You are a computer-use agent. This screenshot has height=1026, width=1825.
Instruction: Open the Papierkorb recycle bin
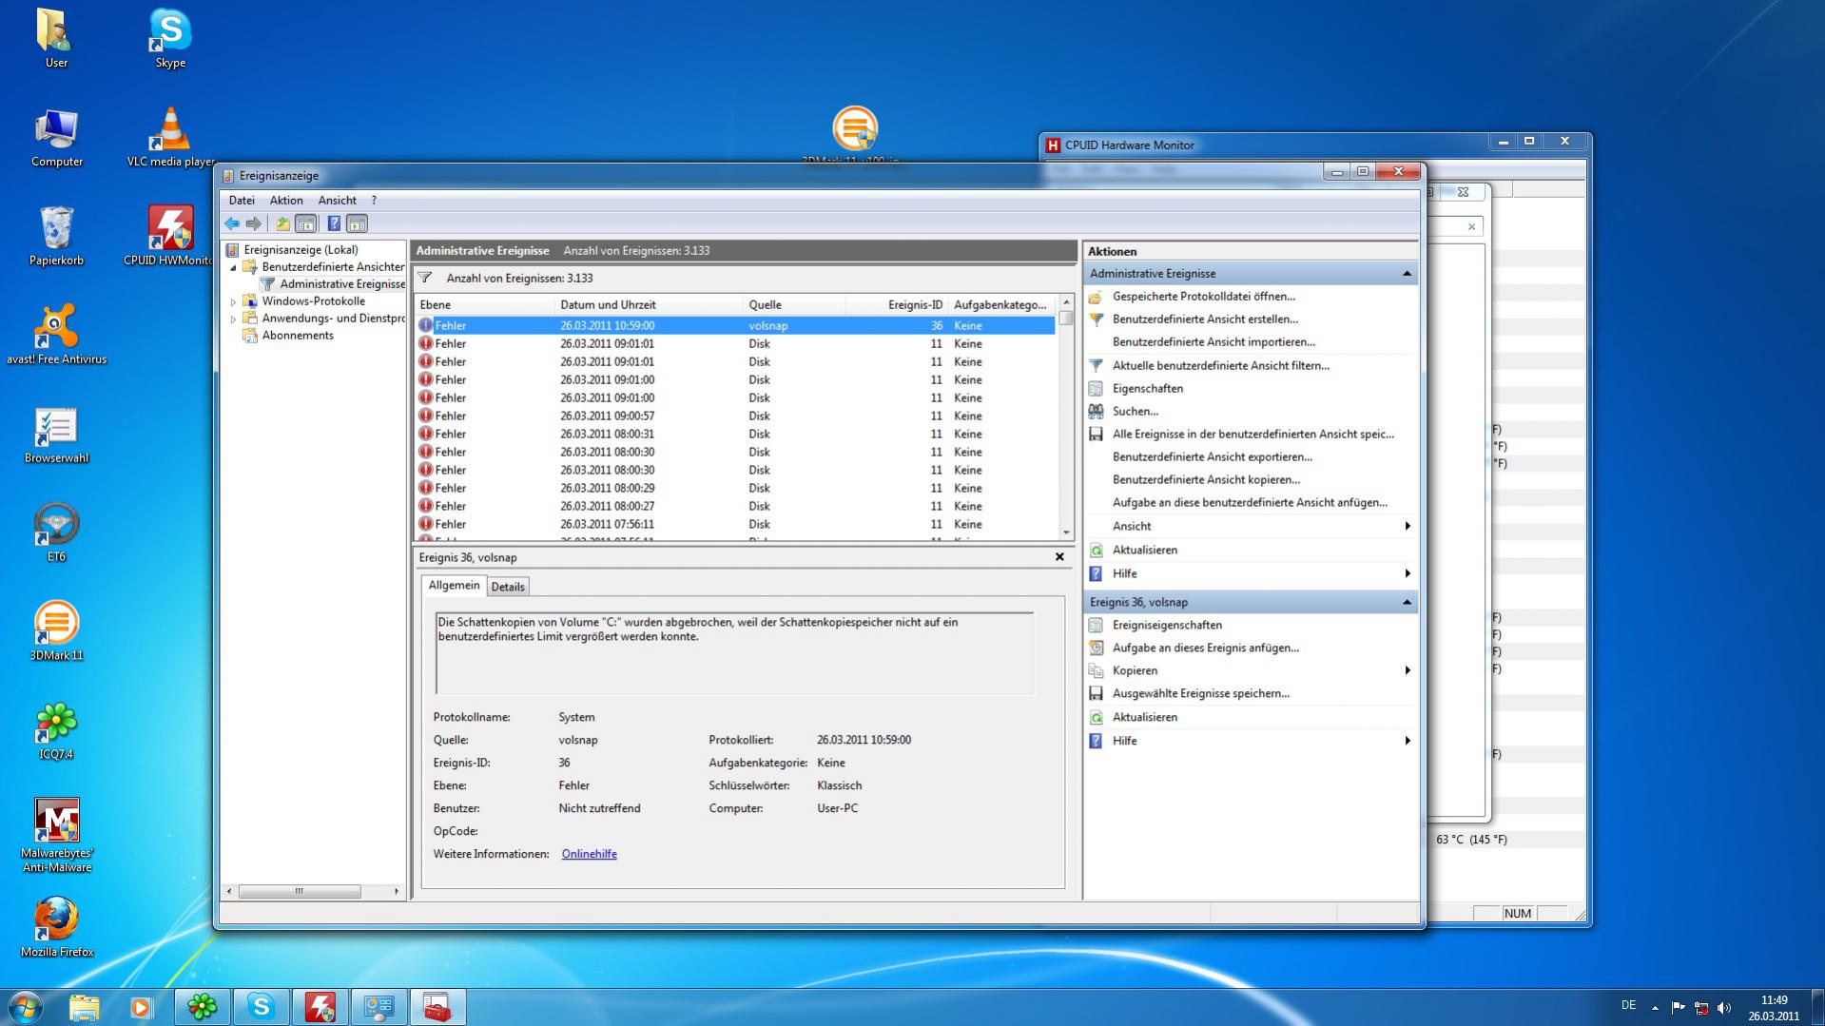pyautogui.click(x=56, y=236)
